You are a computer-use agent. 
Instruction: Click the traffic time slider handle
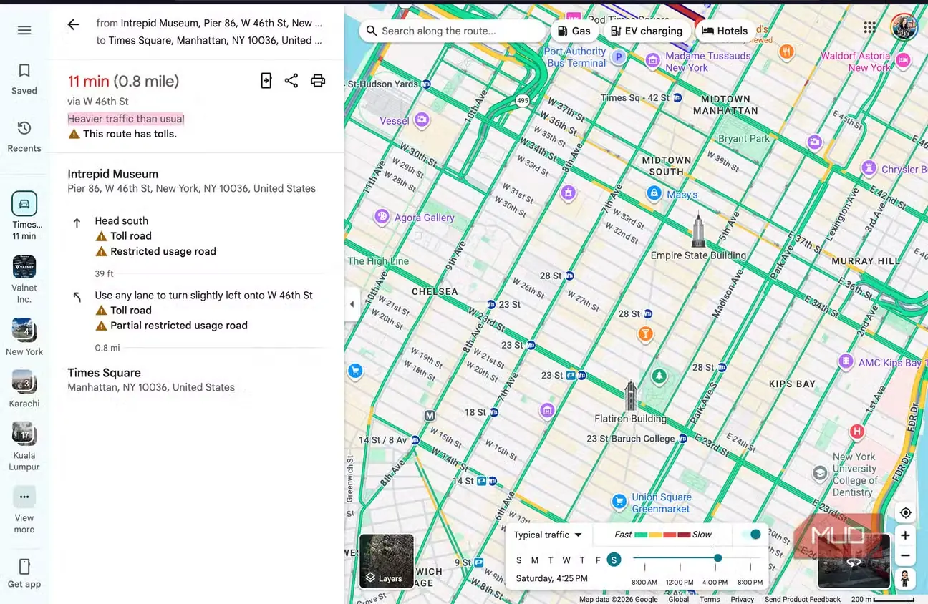tap(717, 558)
